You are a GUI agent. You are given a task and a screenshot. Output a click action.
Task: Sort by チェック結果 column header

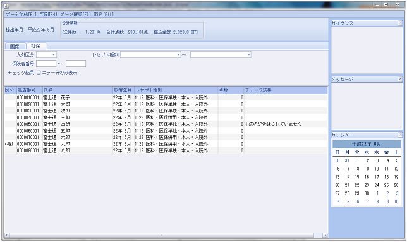[x=286, y=90]
